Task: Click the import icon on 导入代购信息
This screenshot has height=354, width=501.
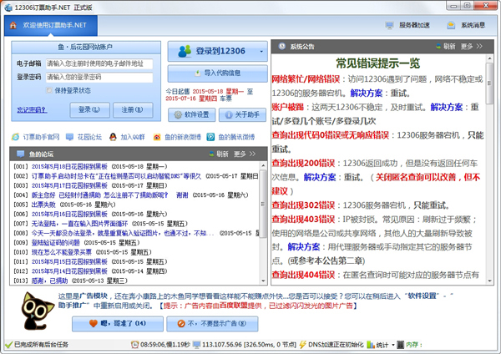Action: coord(198,73)
